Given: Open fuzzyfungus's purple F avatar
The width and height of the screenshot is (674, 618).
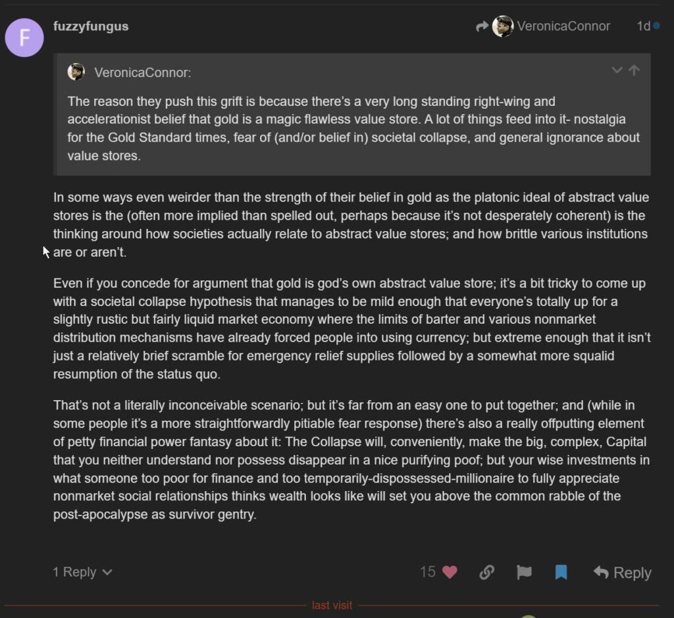Looking at the screenshot, I should click(x=24, y=38).
